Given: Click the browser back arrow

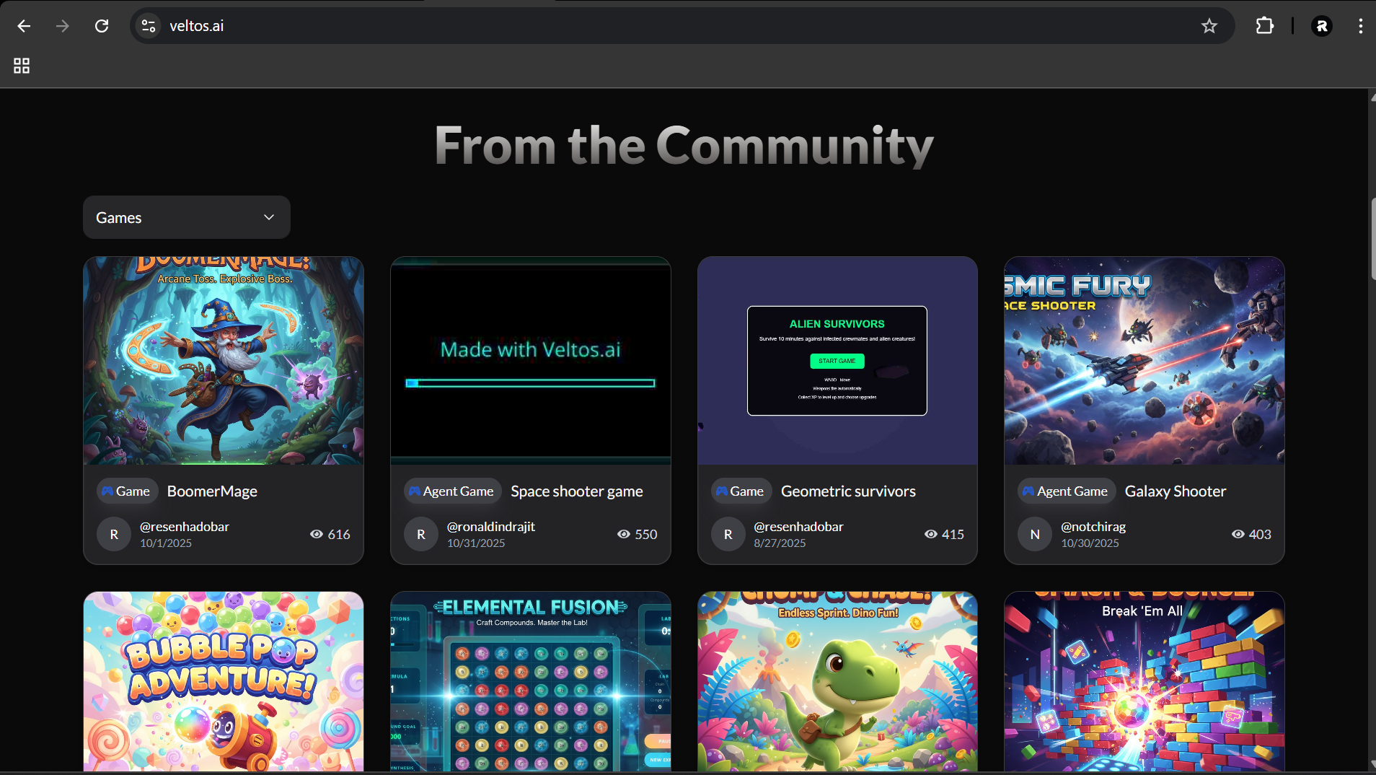Looking at the screenshot, I should pyautogui.click(x=24, y=26).
